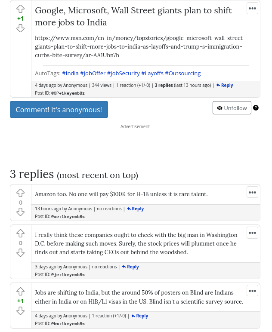This screenshot has height=332, width=272.
Task: Open three-dot menu on Blind reply
Action: tap(252, 291)
